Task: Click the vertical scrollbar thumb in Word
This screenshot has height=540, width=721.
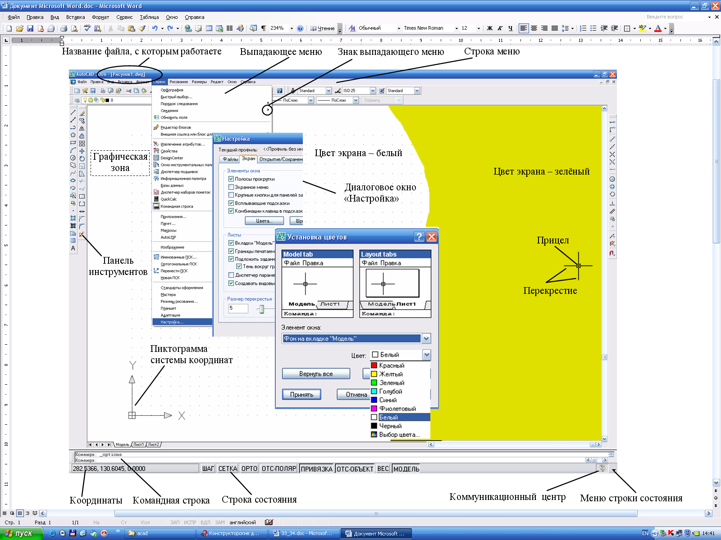Action: pos(716,161)
